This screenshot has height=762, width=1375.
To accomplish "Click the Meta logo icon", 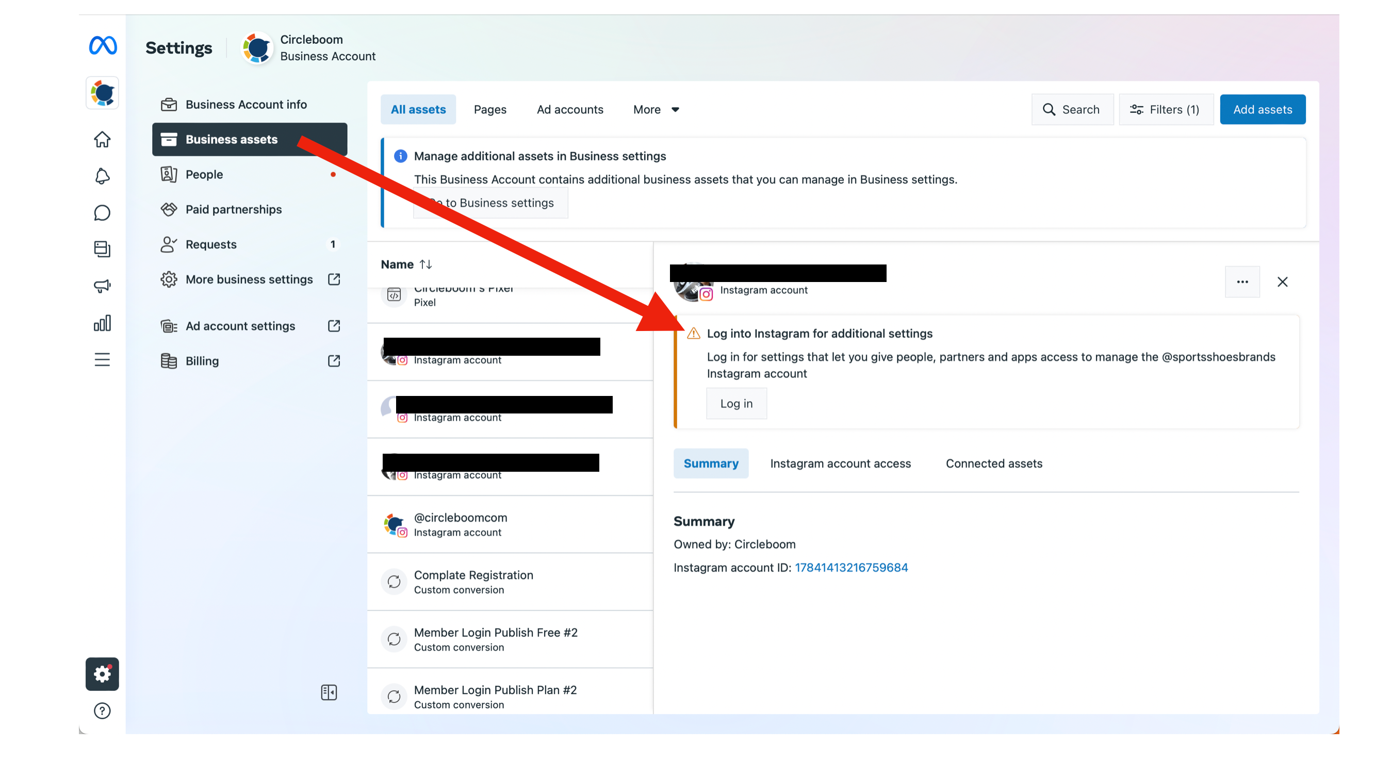I will click(x=103, y=45).
